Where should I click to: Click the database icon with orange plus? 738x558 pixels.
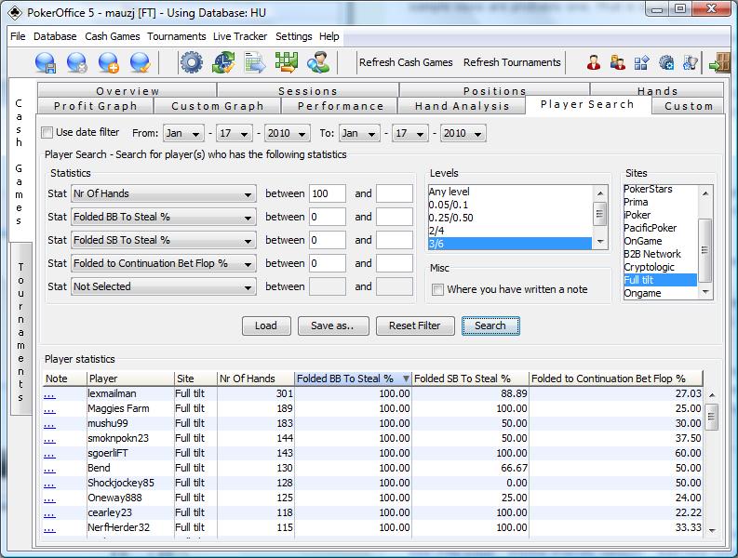point(109,62)
